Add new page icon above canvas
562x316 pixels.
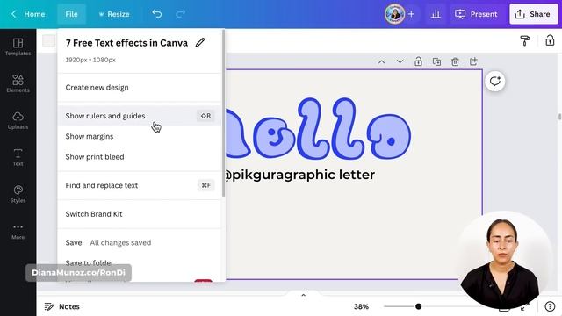coord(473,61)
